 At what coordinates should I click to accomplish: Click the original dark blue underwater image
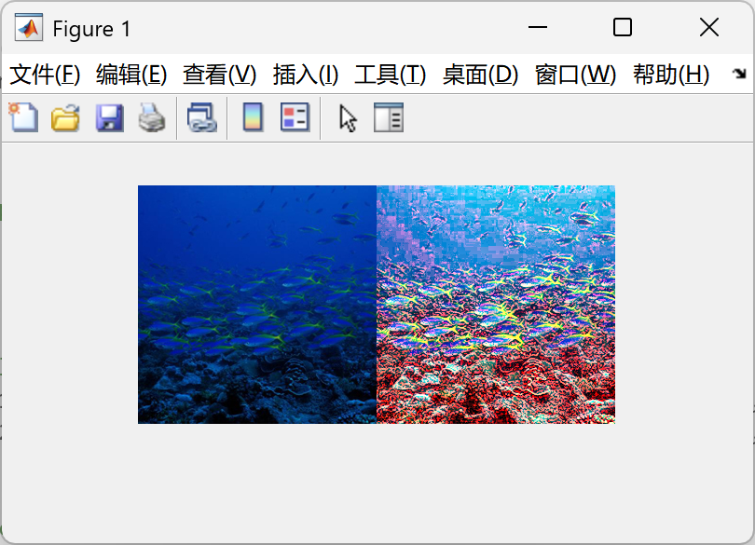(x=257, y=305)
